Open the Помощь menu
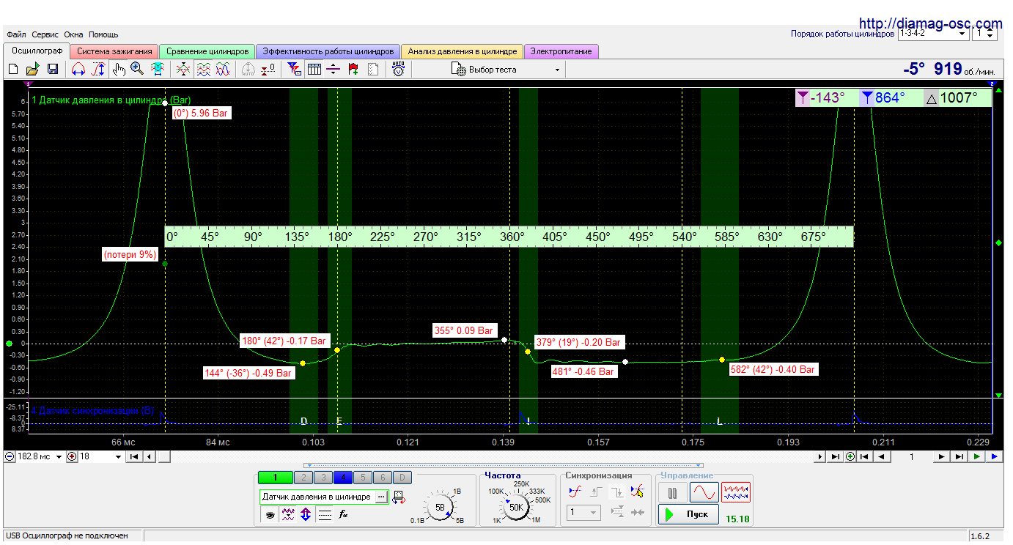 [x=103, y=34]
